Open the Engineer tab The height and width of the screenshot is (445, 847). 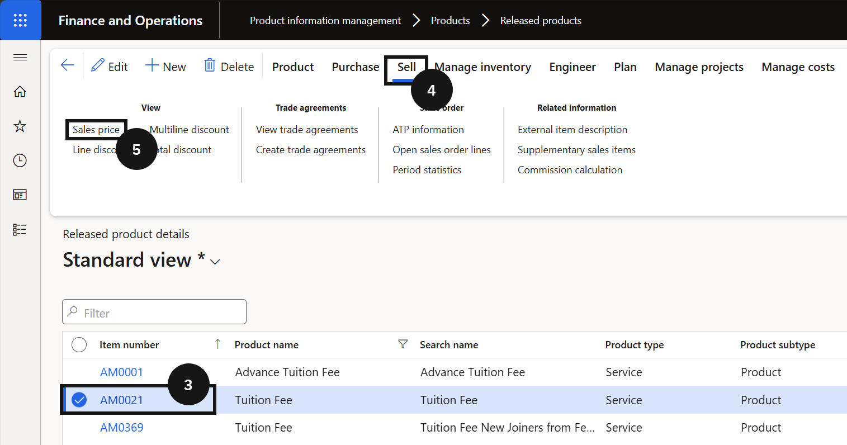click(572, 67)
